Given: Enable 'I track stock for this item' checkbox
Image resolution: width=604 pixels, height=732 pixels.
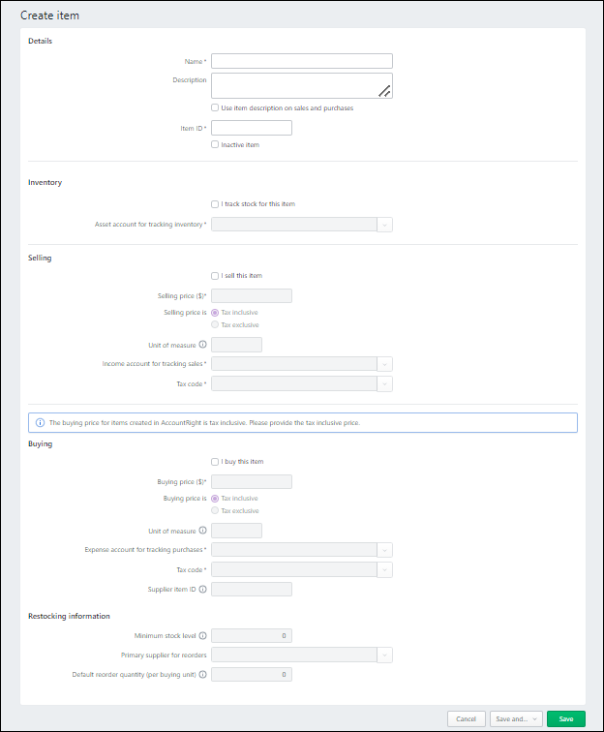Looking at the screenshot, I should [214, 204].
